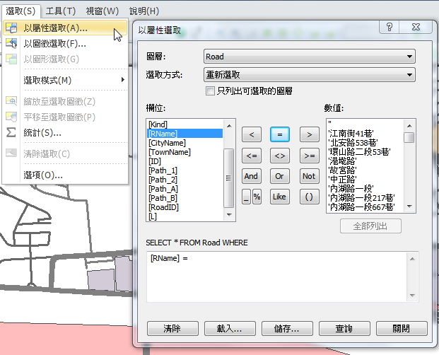
Task: Open the 工具(T) menu
Action: point(61,11)
